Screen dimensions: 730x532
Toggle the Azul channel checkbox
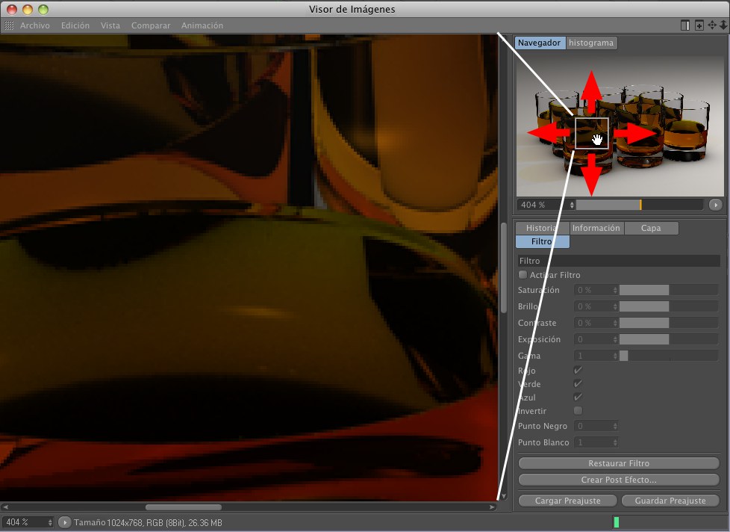tap(578, 398)
